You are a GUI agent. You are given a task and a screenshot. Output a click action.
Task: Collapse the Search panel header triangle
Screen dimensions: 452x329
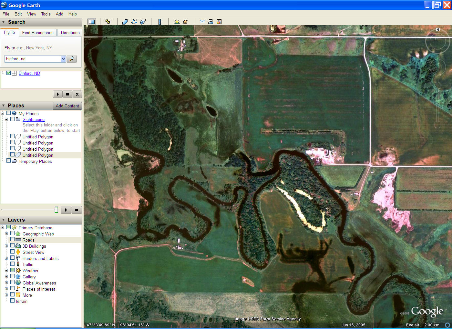(x=4, y=22)
